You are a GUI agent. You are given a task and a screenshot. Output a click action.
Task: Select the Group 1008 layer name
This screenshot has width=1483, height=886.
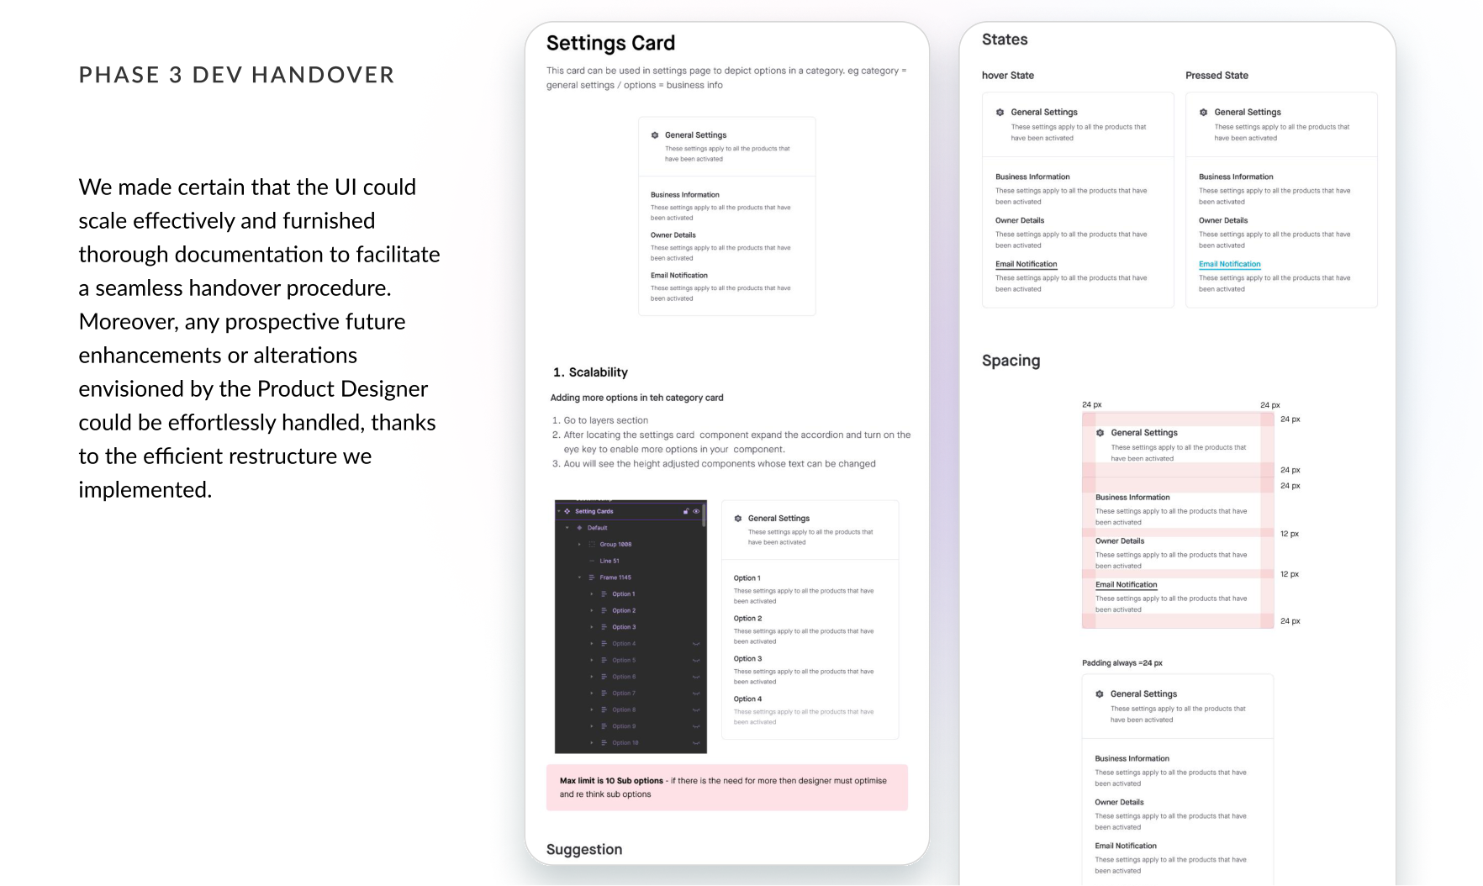(x=615, y=545)
